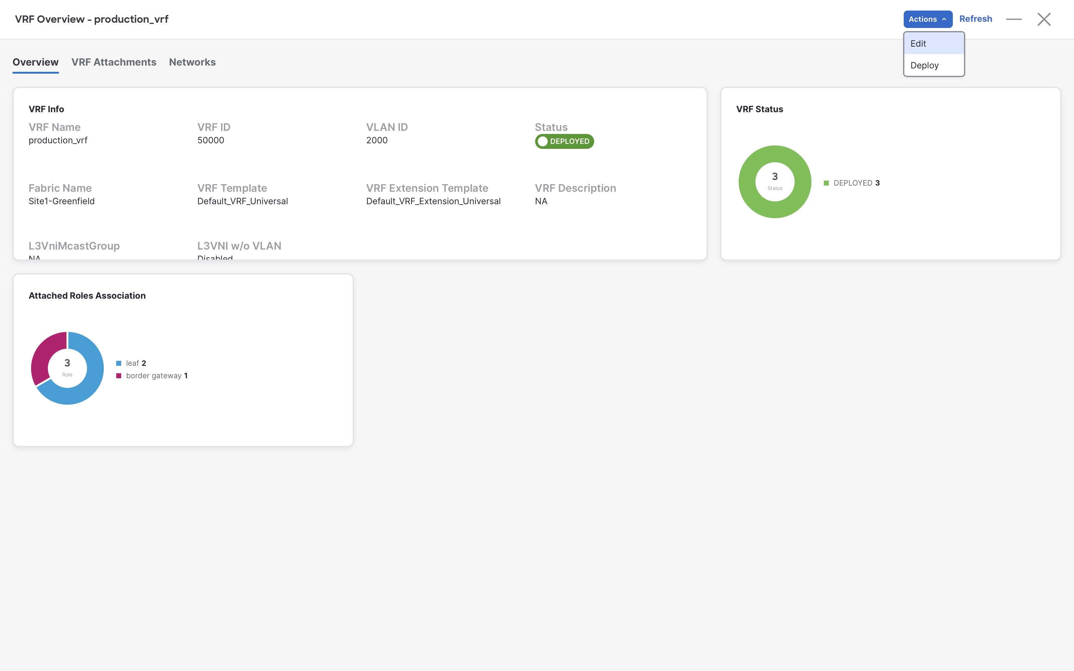This screenshot has height=671, width=1074.
Task: Click the magenta border gateway legend square
Action: 118,376
